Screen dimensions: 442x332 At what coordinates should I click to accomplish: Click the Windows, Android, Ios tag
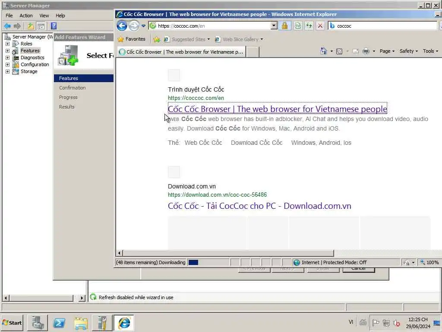[x=321, y=143]
